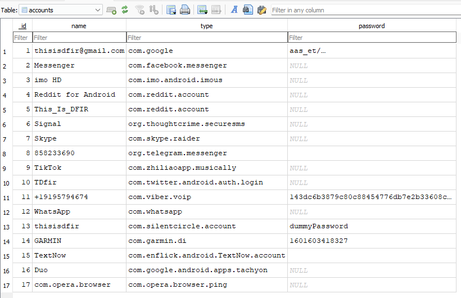Select the com.google.android.apps.tachyon cell
Viewport: 461px width, 298px height.
pos(207,270)
